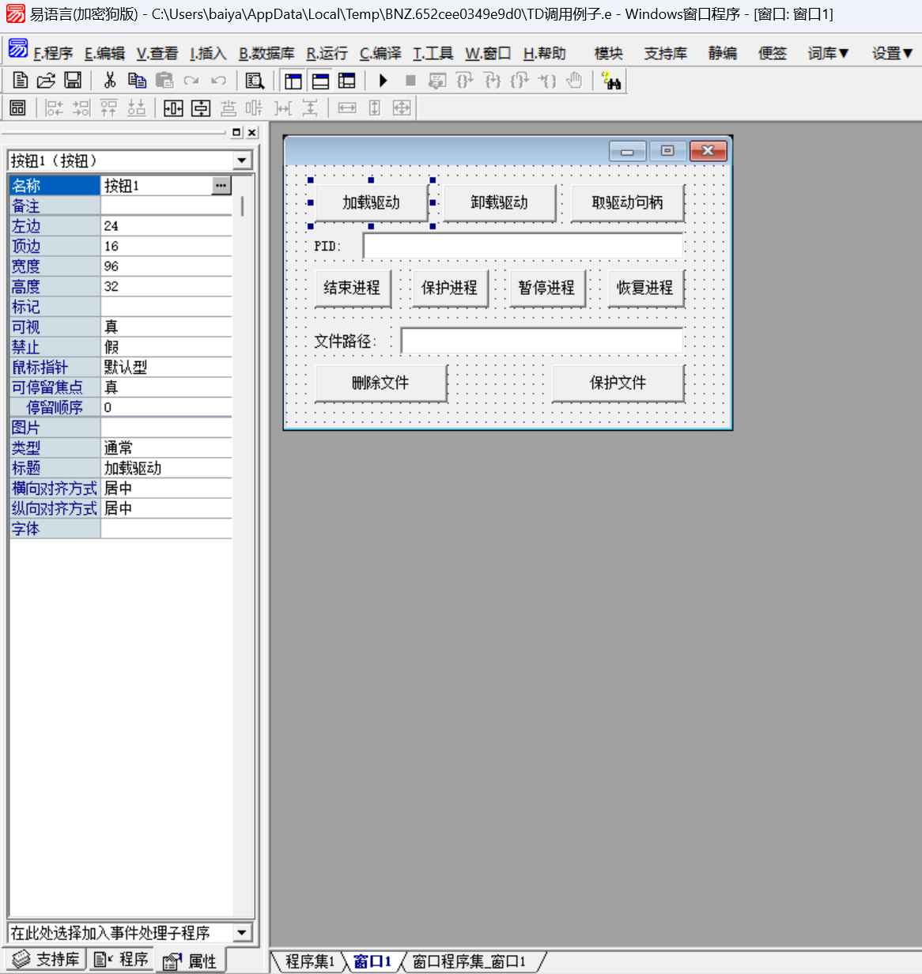Open search using the binoculars icon
The width and height of the screenshot is (922, 974).
coord(608,80)
